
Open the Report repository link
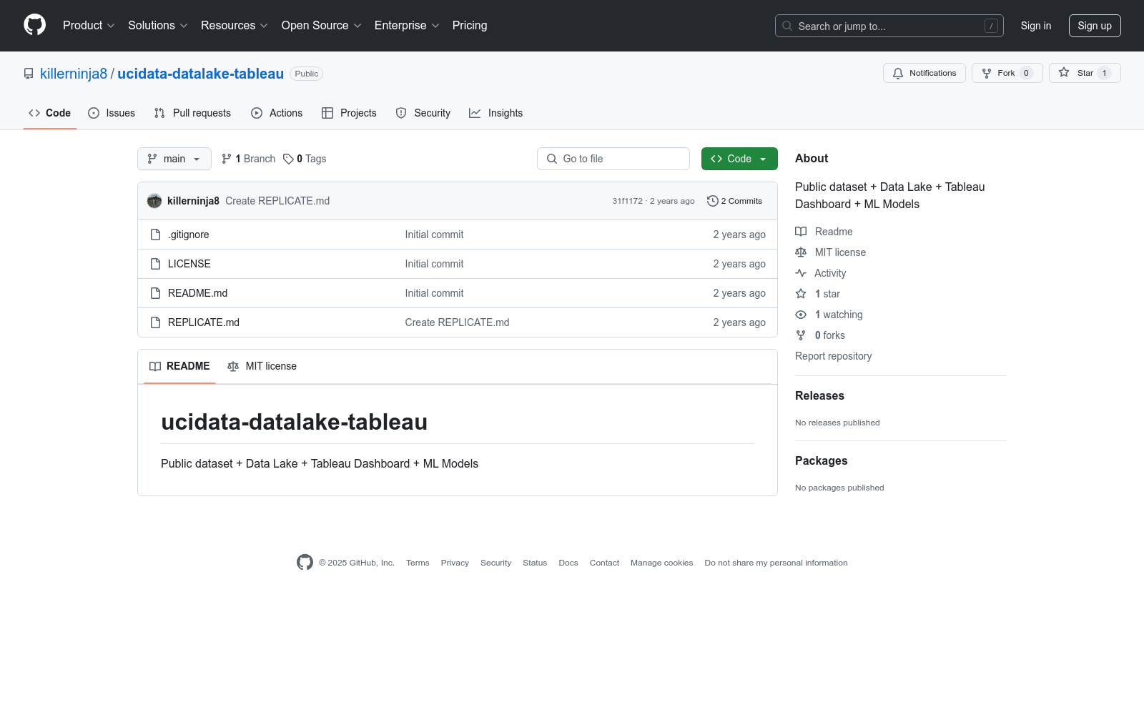point(833,356)
